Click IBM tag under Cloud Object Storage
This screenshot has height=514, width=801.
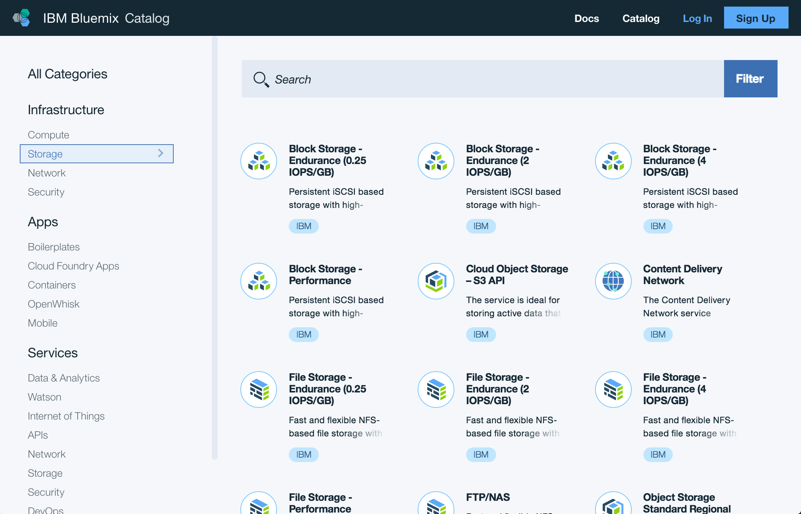coord(480,335)
